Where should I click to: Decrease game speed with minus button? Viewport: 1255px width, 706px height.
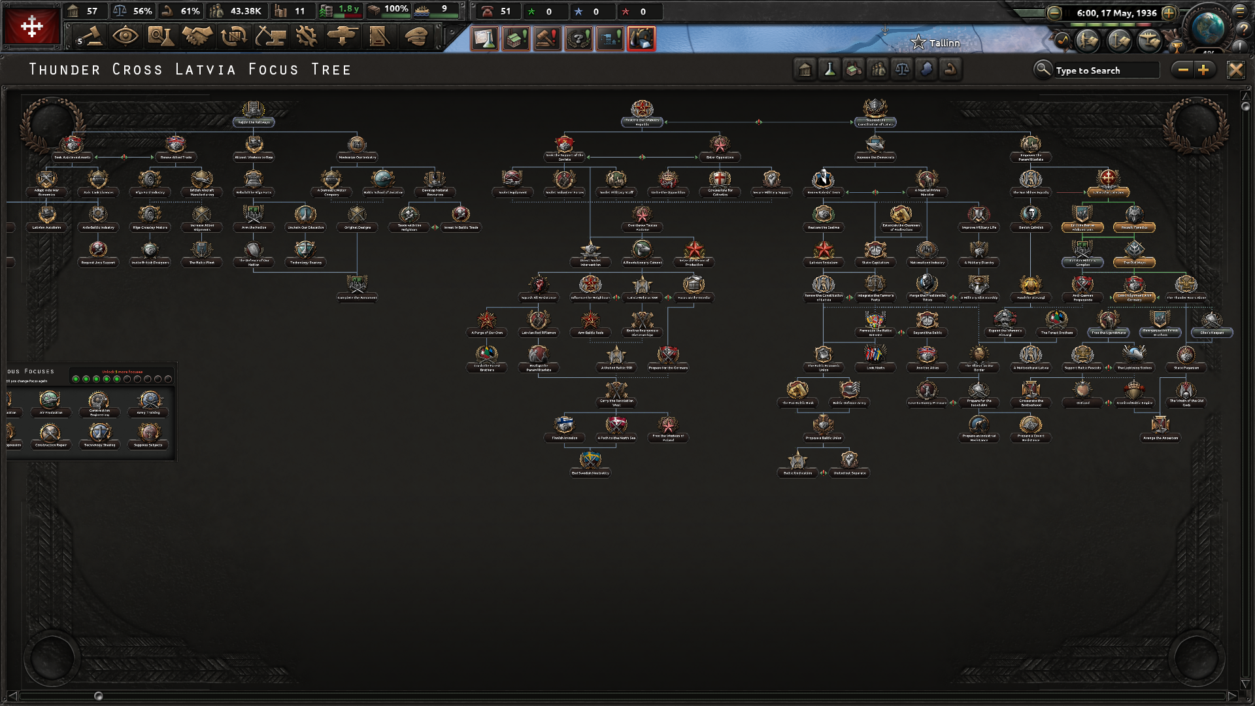[x=1054, y=12]
